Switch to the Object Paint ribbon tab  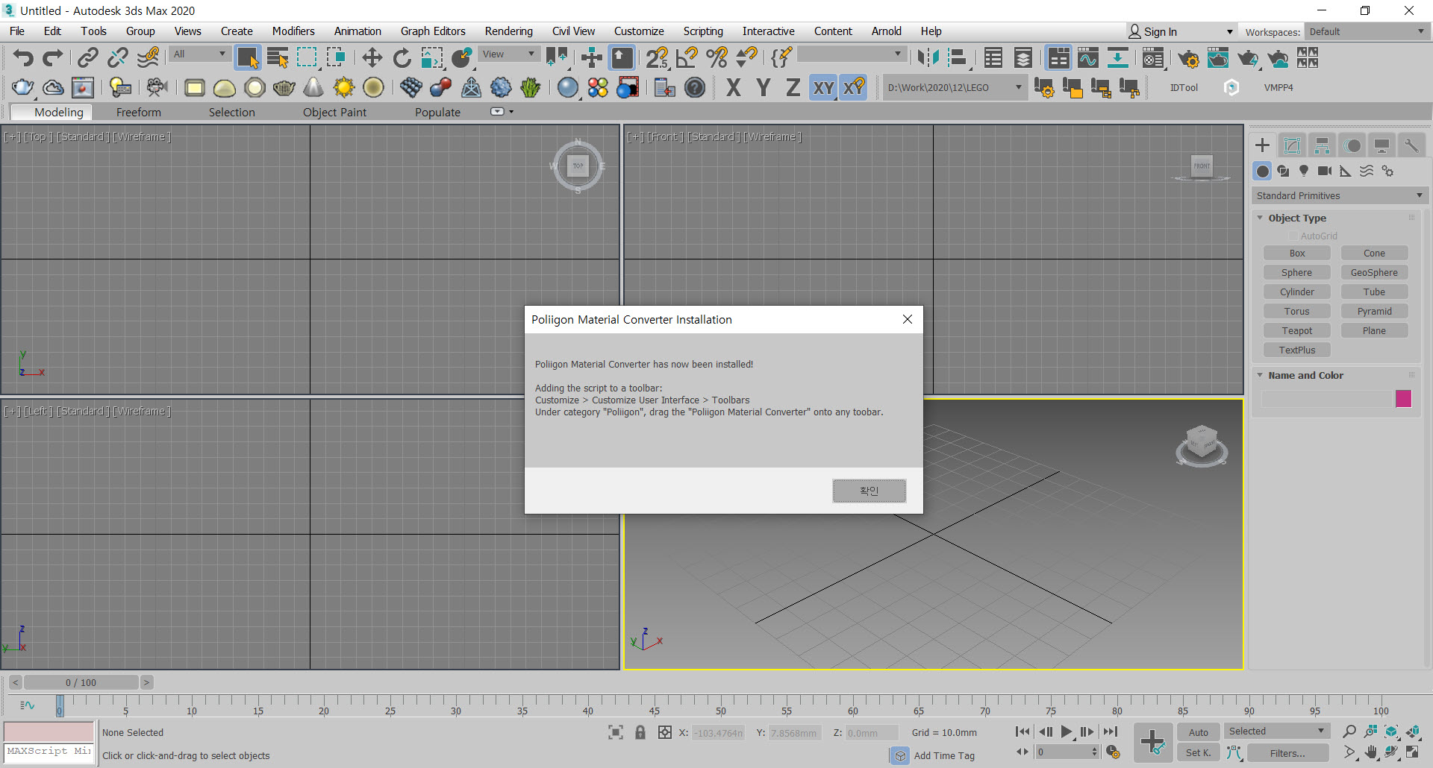[x=334, y=112]
